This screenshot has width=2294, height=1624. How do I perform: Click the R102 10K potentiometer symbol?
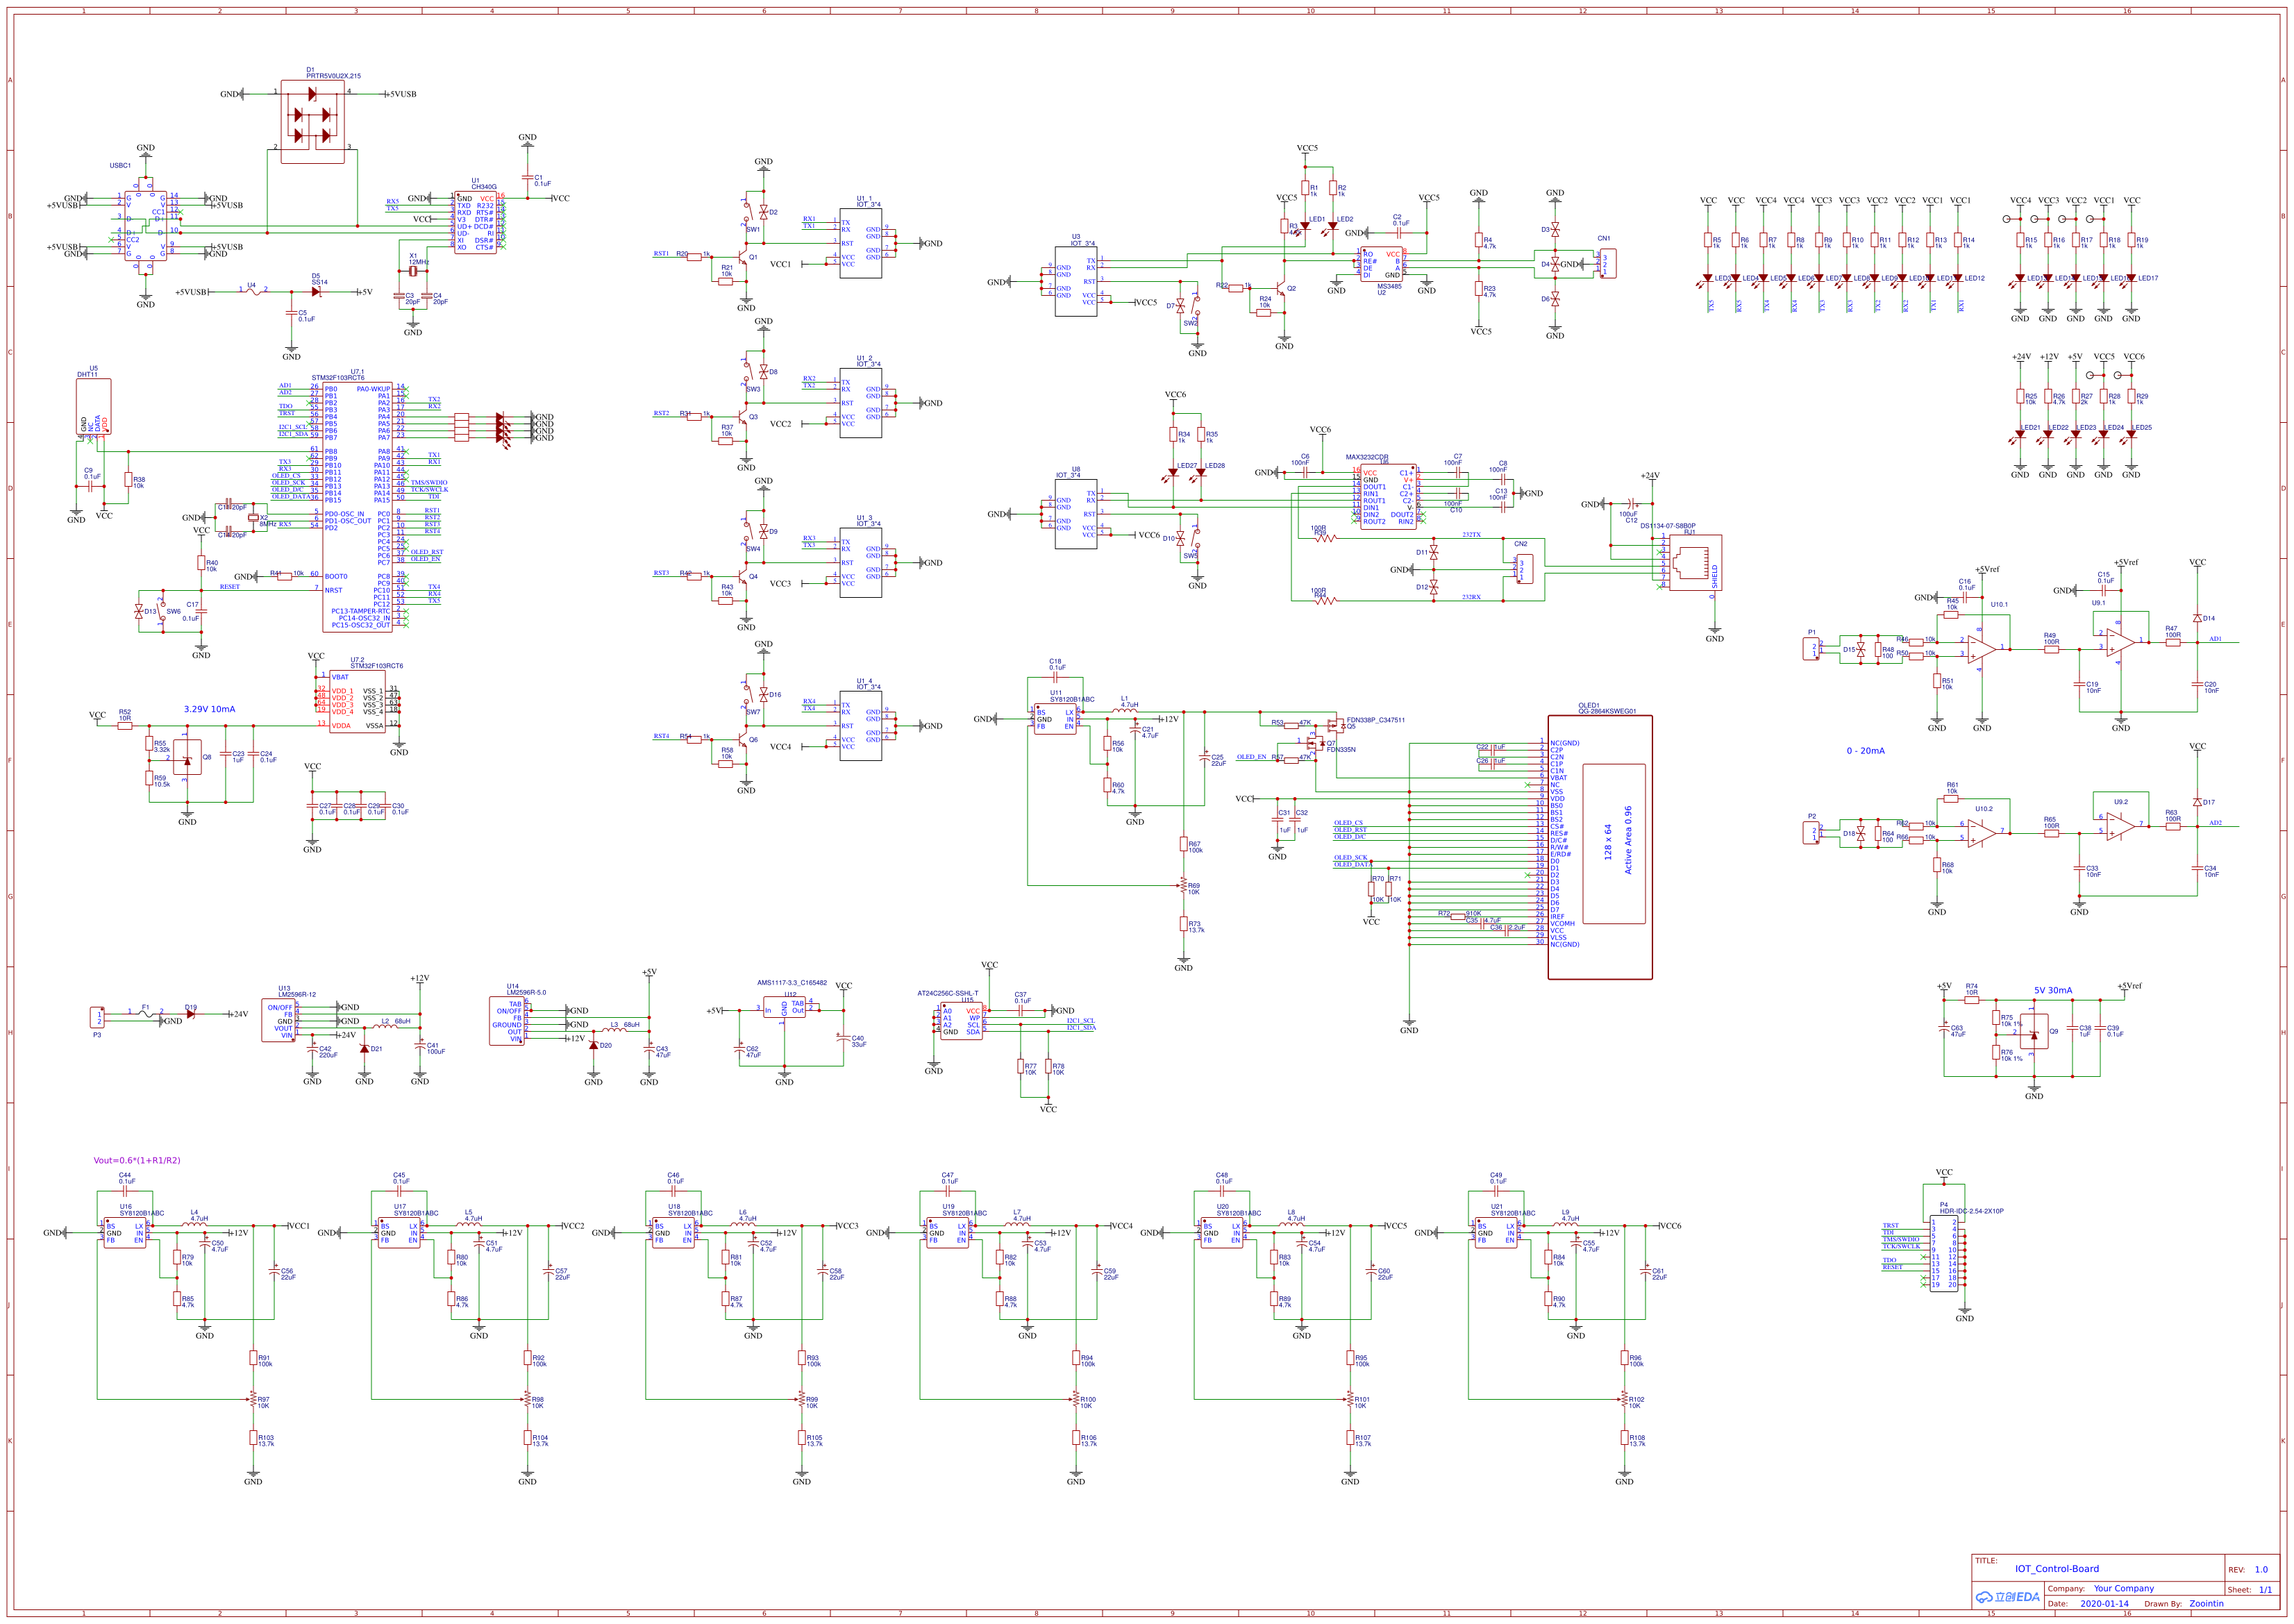[x=1624, y=1400]
